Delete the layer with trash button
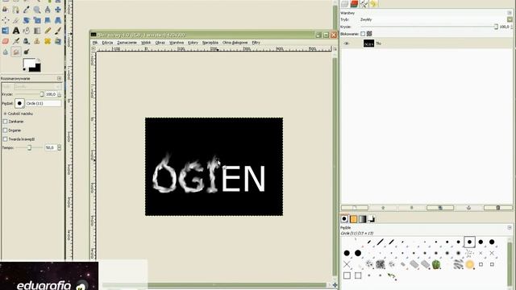 point(498,208)
